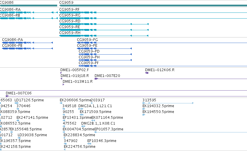Image resolution: width=247 pixels, height=151 pixels.
Task: Click EST EK155648.5prime label
Action: pos(26,130)
